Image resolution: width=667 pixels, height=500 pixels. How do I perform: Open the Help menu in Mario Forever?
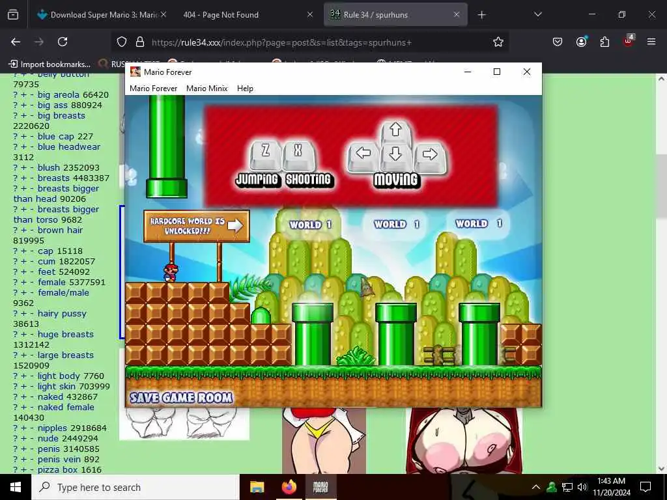[245, 89]
